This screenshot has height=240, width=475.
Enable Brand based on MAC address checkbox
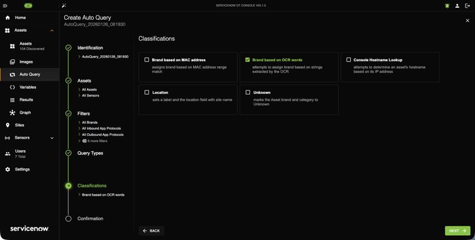(x=146, y=60)
